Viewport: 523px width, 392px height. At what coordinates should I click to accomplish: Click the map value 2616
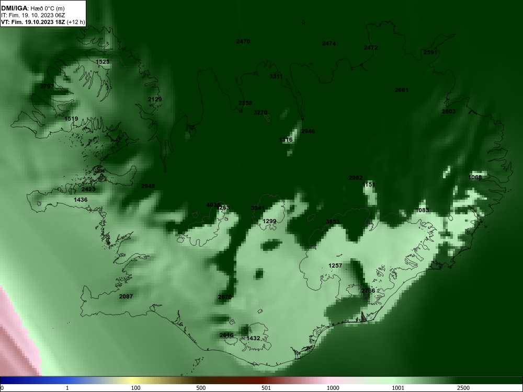pos(226,335)
